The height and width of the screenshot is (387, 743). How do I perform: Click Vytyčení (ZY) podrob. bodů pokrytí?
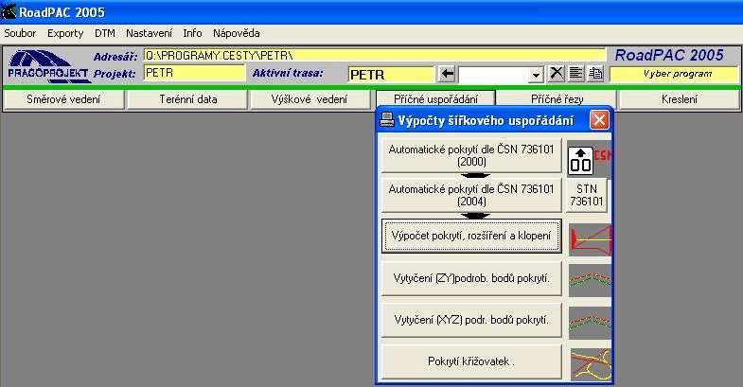(x=471, y=278)
